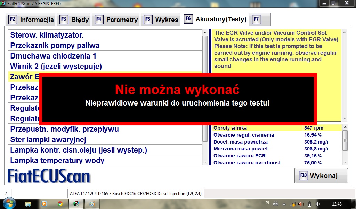The height and width of the screenshot is (209, 356).
Task: Show hidden system tray icons
Action: [x=284, y=204]
